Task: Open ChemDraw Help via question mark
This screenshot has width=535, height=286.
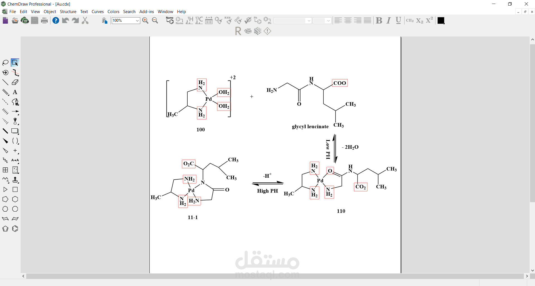Action: (56, 20)
